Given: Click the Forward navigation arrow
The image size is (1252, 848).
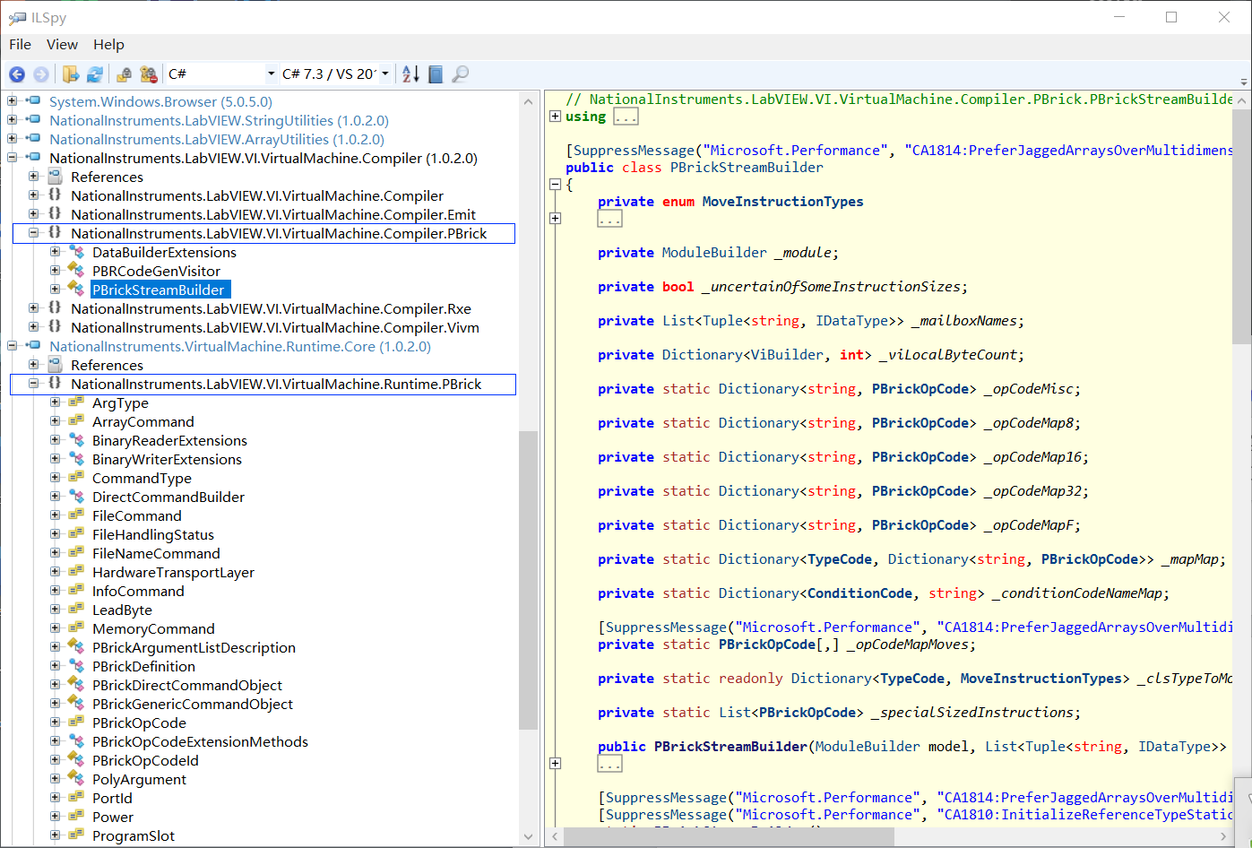Looking at the screenshot, I should pos(41,74).
